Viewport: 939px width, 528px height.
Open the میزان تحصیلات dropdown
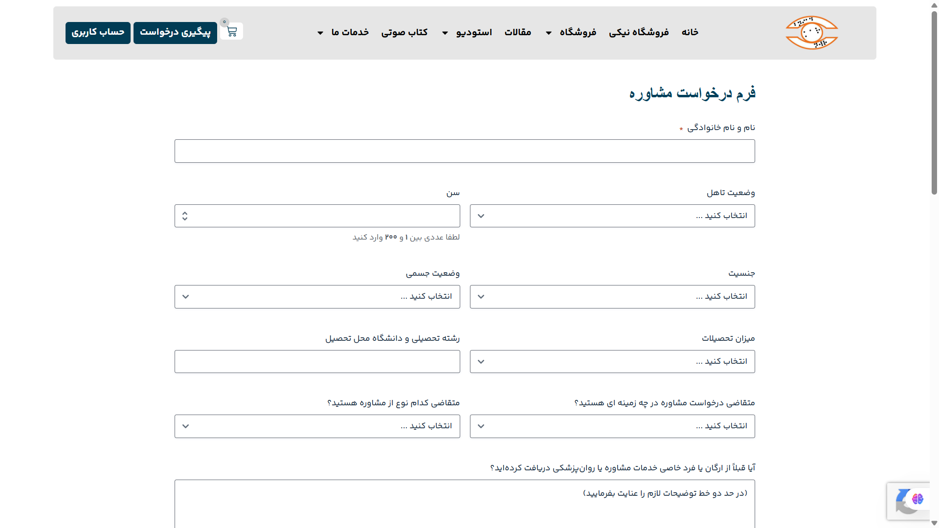(x=612, y=361)
